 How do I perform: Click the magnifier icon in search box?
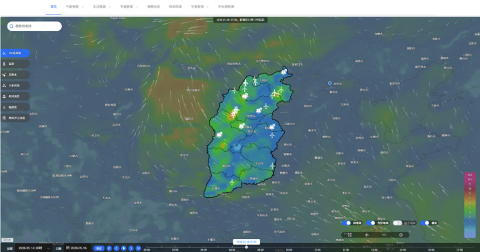11,26
